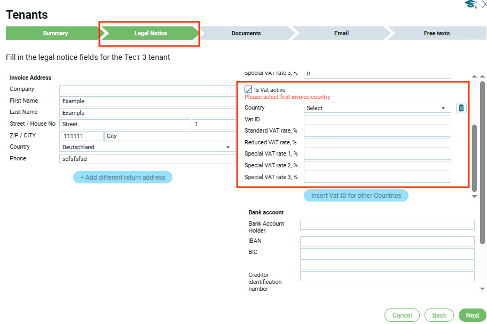487x324 pixels.
Task: Go to the Summary step tab
Action: pyautogui.click(x=55, y=33)
